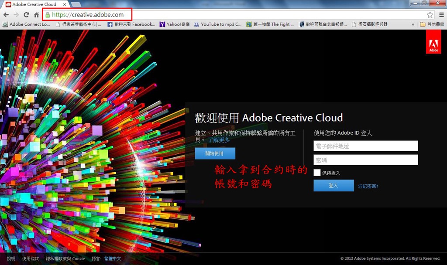Click the browser forward arrow
Viewport: 447px width, 265px height.
tap(16, 15)
